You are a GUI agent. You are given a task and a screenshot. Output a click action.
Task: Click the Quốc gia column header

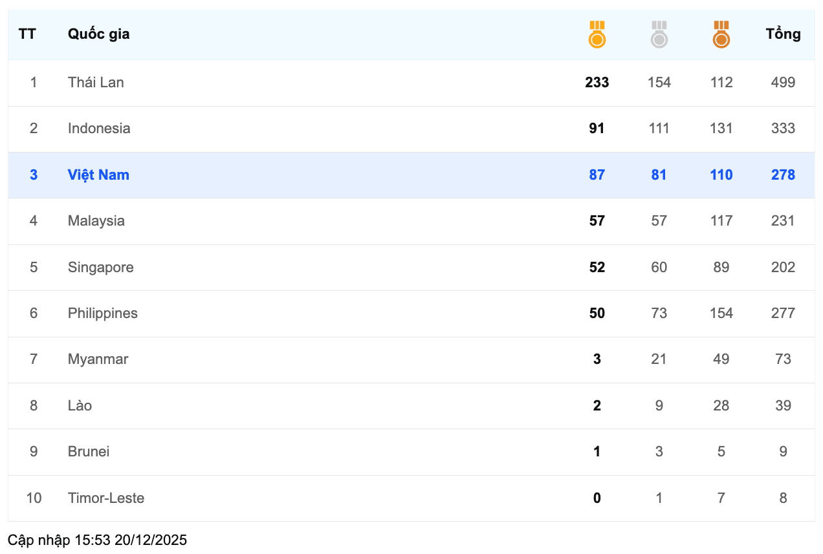coord(98,34)
